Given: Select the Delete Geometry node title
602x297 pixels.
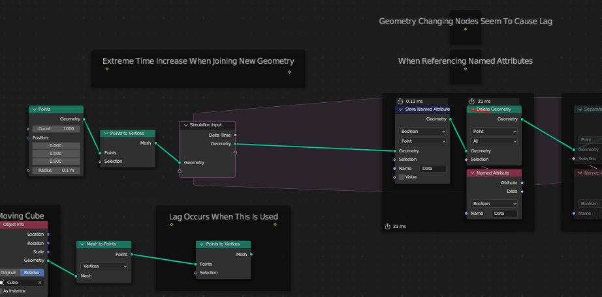Looking at the screenshot, I should tap(494, 109).
